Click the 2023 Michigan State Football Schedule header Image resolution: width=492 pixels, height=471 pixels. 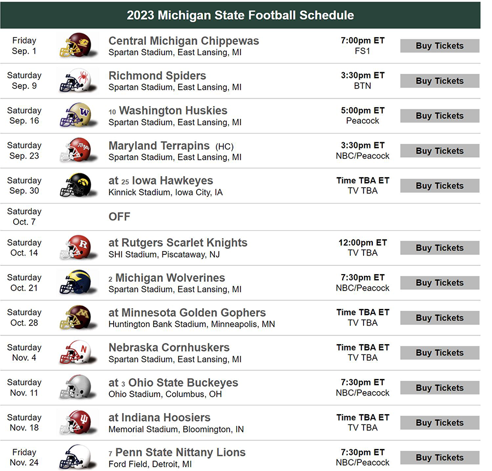tap(241, 15)
